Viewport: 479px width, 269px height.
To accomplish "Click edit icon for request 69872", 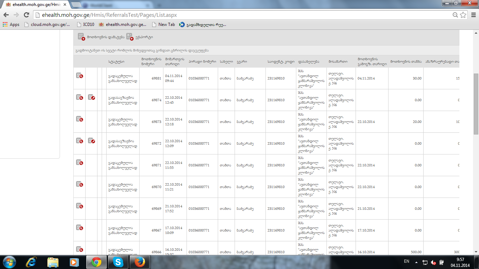I will pyautogui.click(x=92, y=140).
